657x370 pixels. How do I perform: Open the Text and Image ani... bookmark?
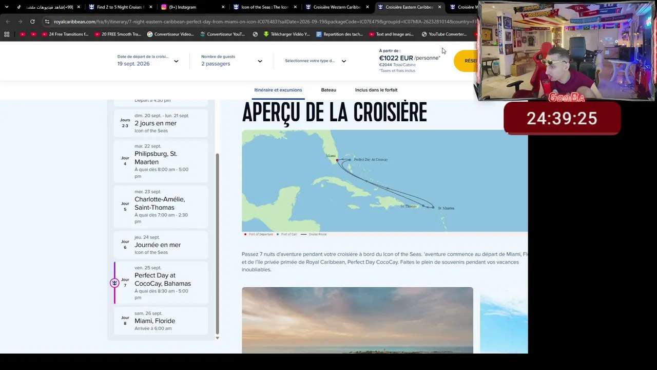(391, 34)
